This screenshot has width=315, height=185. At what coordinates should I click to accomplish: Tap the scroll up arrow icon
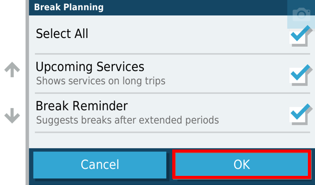click(12, 69)
